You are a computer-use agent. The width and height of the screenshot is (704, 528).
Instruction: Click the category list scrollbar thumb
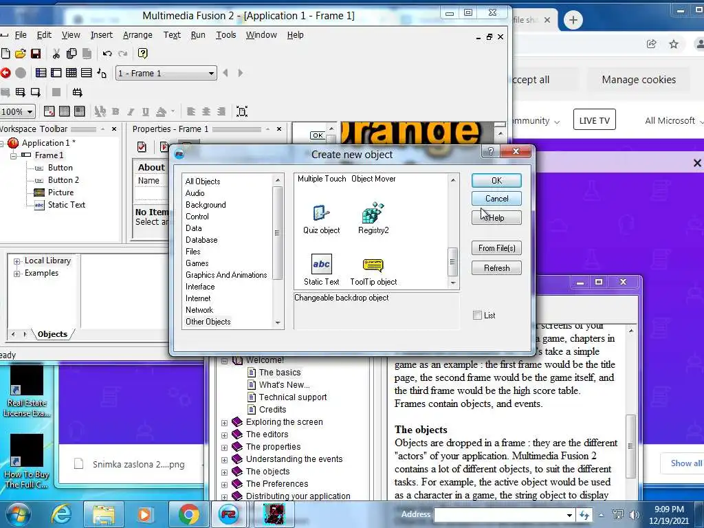277,232
